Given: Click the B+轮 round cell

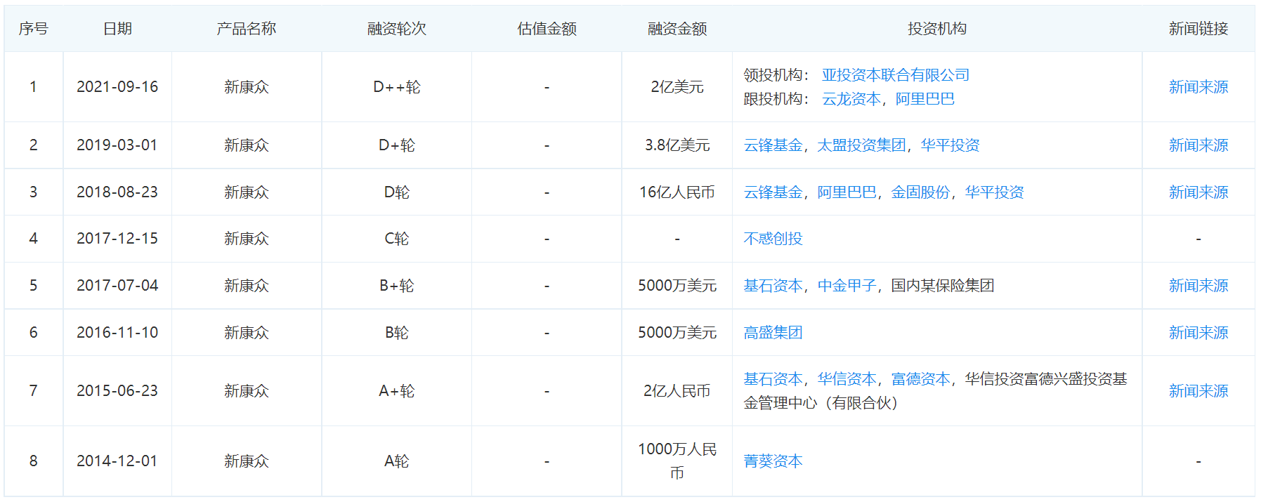Looking at the screenshot, I should tap(397, 286).
